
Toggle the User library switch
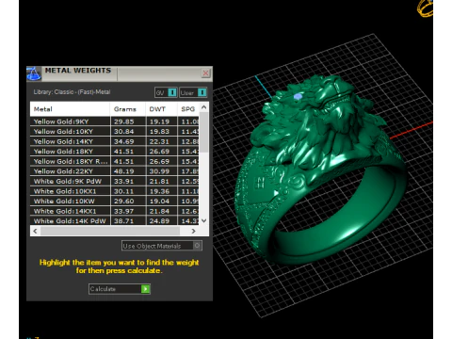(x=193, y=92)
